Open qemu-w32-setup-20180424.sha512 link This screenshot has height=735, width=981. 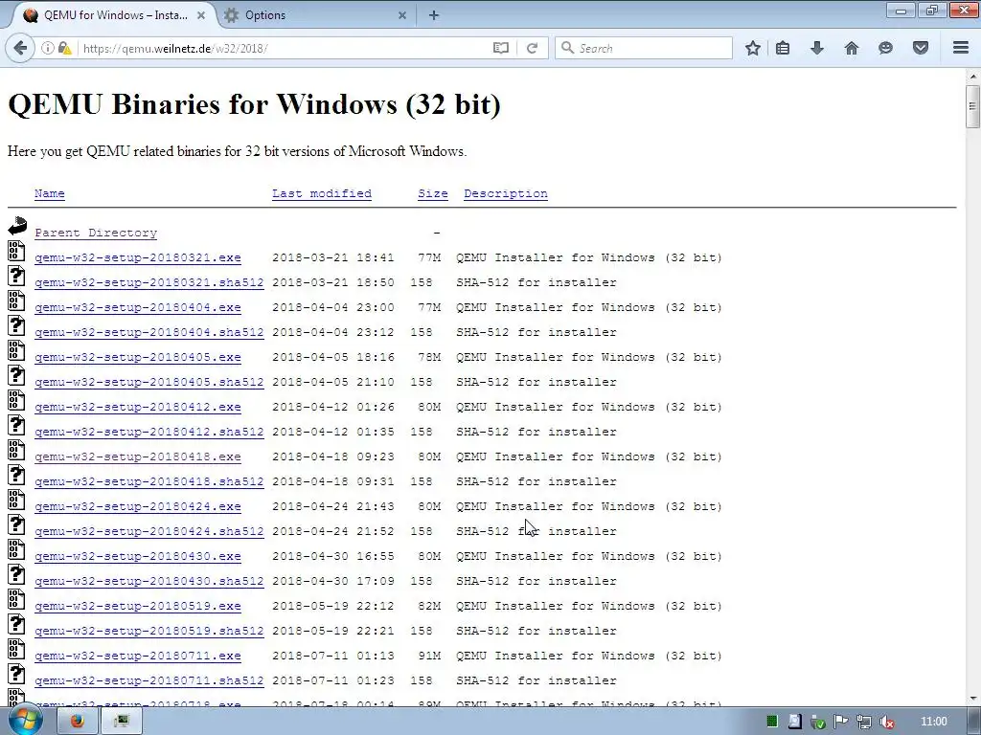(148, 531)
